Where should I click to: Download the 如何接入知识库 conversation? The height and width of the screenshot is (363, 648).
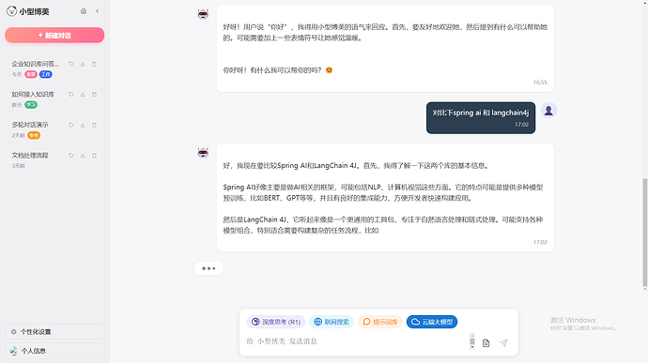click(x=83, y=95)
